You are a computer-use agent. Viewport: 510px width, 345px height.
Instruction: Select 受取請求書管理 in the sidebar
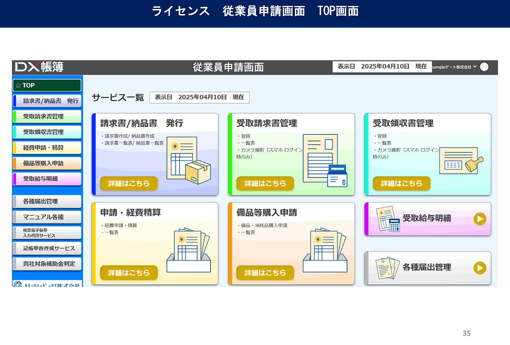tap(47, 117)
